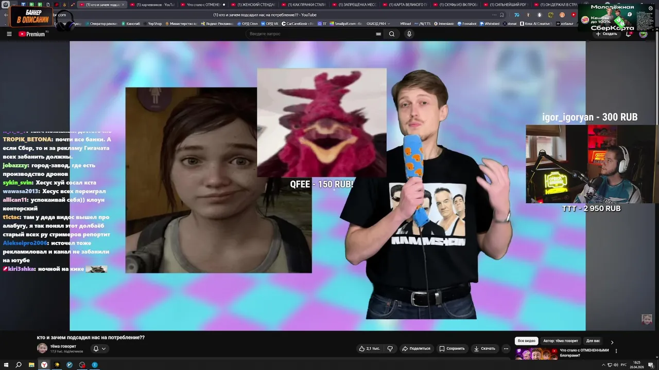Open the тёма говорит channel name link
This screenshot has height=370, width=659.
point(63,346)
